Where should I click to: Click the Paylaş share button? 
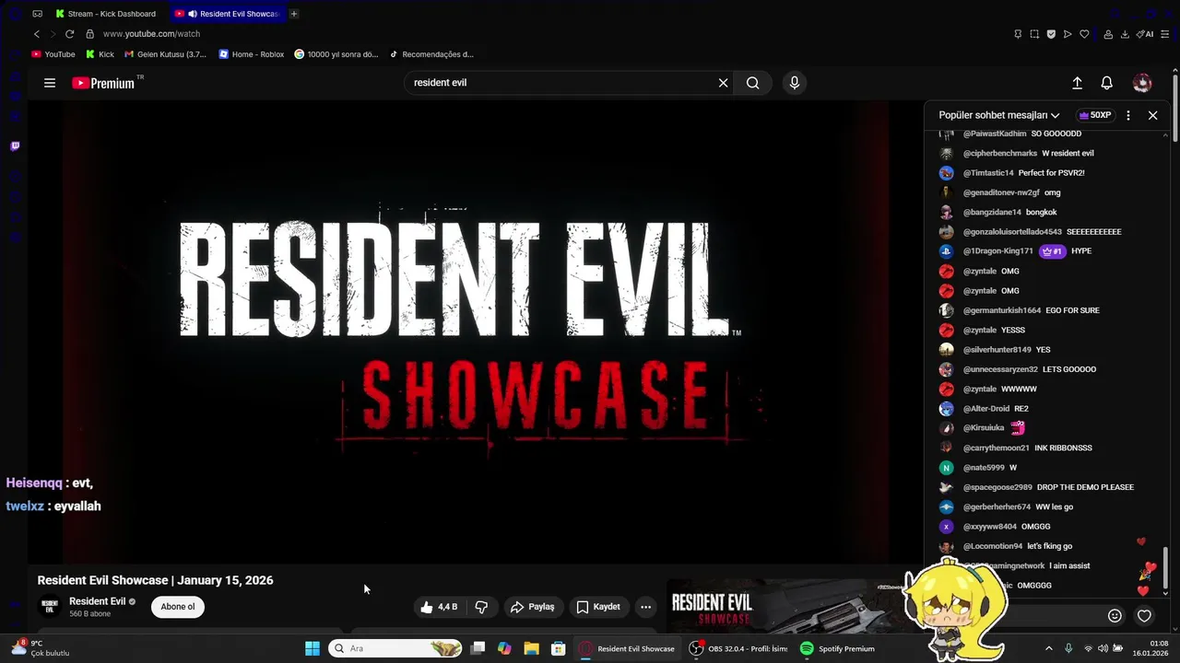click(533, 607)
